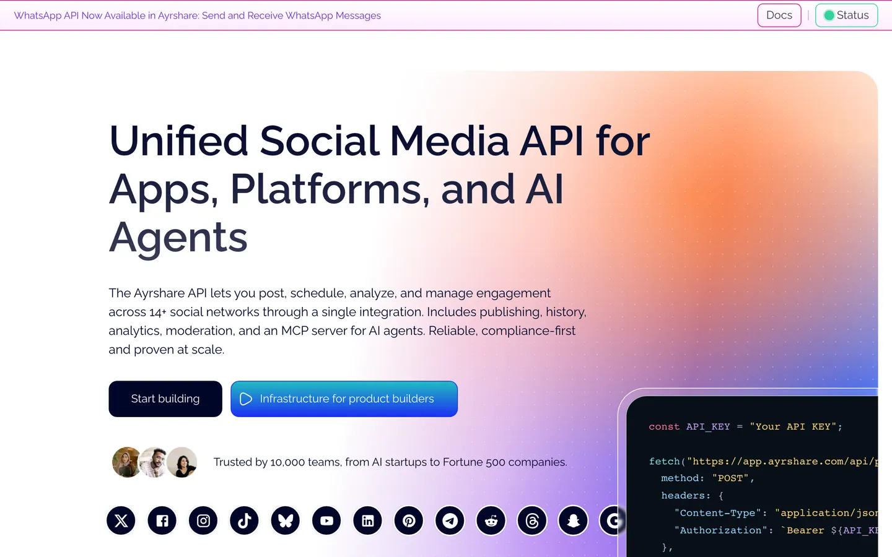Click the Threads network icon
The image size is (892, 557).
tap(532, 520)
